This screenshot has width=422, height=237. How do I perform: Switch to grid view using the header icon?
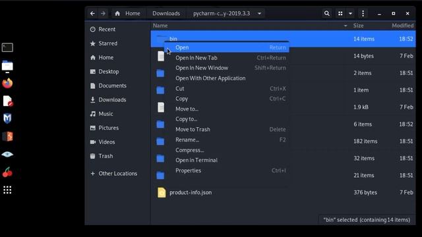click(340, 13)
